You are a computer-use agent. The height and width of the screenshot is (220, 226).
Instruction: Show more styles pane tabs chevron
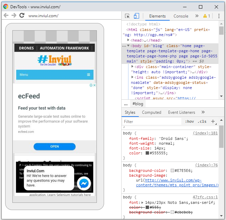pos(203,112)
